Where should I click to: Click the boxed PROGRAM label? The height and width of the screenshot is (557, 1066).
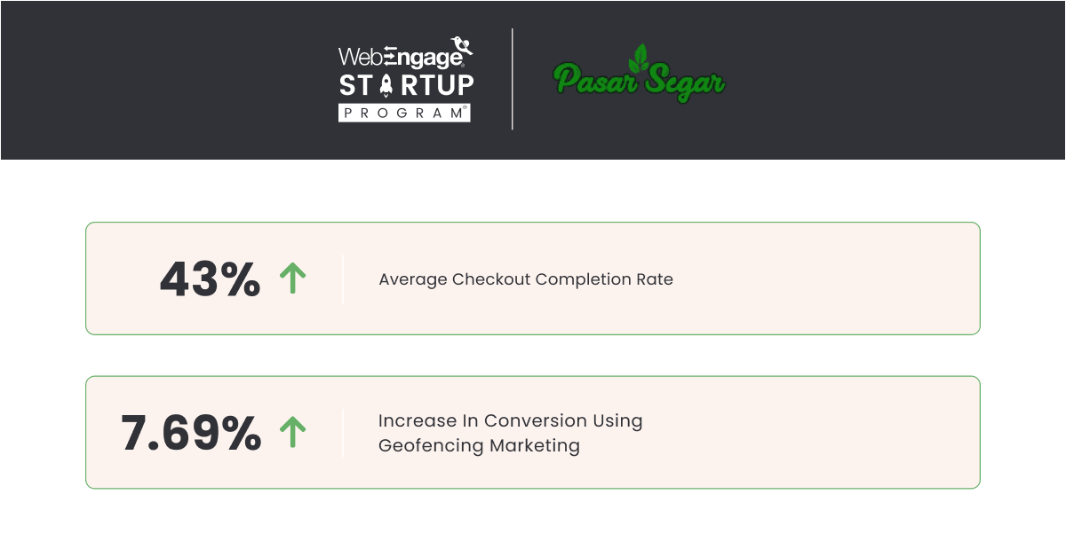(x=404, y=113)
